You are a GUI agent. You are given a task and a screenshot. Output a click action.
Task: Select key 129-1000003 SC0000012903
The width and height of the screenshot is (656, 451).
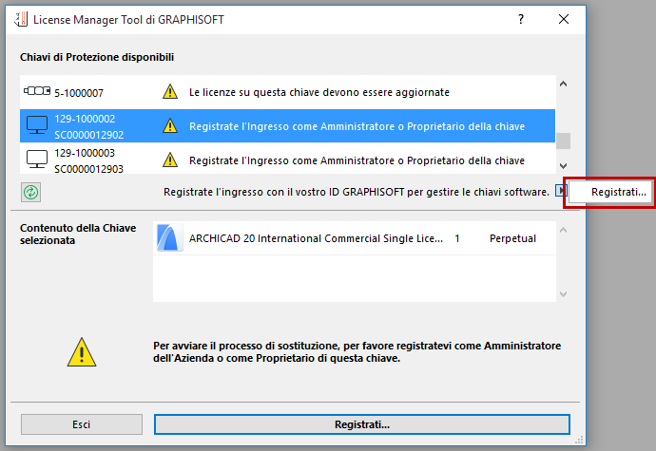(287, 160)
